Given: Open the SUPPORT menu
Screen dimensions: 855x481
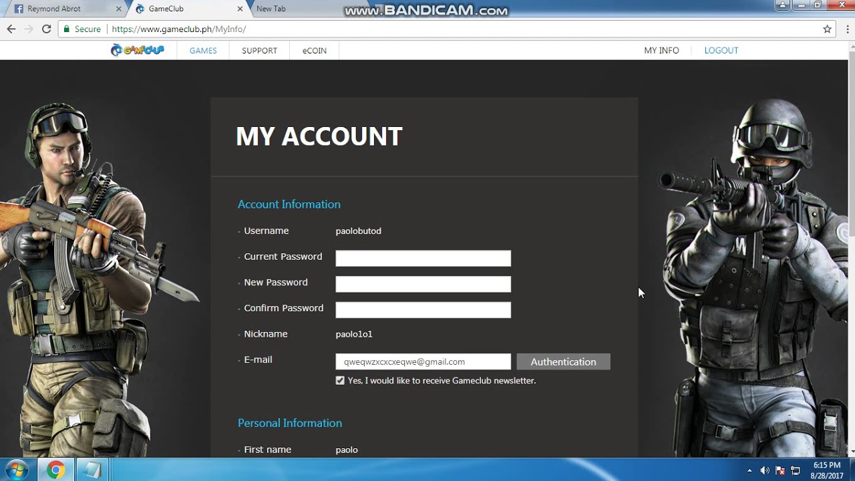Looking at the screenshot, I should pos(259,50).
